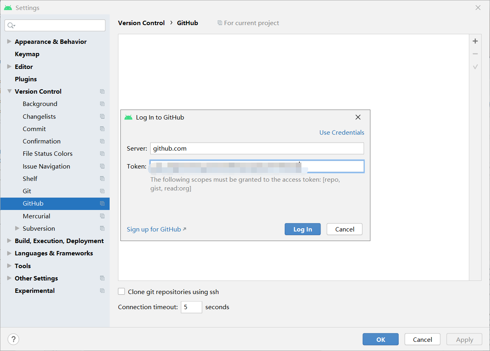Select the Keymap entry in the sidebar
Screen dimensions: 490x351
click(27, 54)
